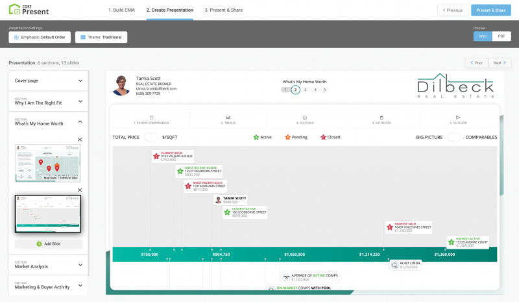
Task: Click On Market Comps With Pool label
Action: pyautogui.click(x=304, y=288)
